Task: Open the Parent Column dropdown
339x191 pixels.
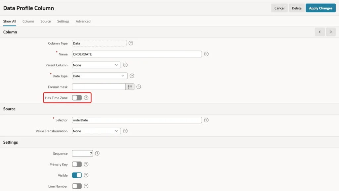Action: click(96, 65)
